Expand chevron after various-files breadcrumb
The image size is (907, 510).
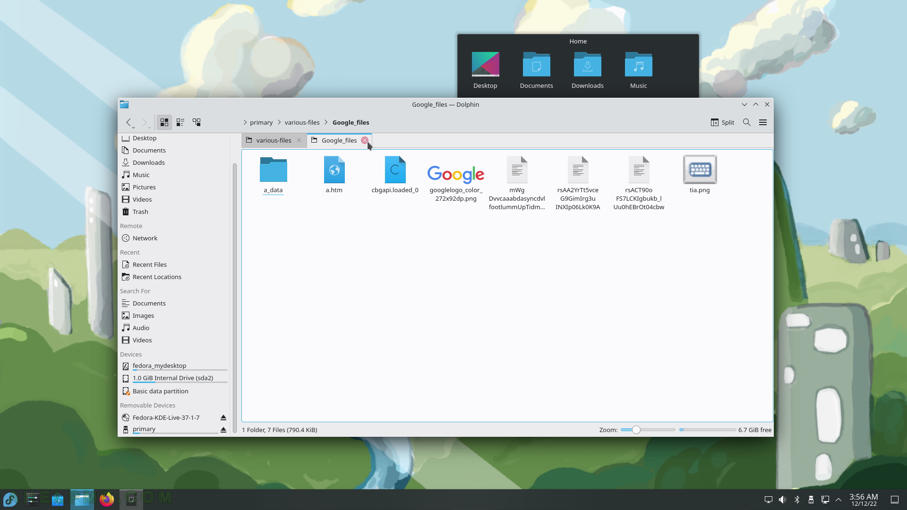coord(326,122)
